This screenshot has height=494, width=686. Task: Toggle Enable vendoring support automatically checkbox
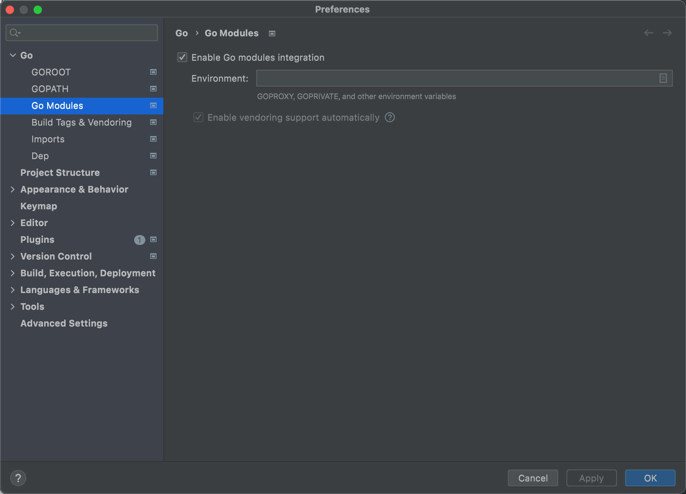tap(198, 118)
